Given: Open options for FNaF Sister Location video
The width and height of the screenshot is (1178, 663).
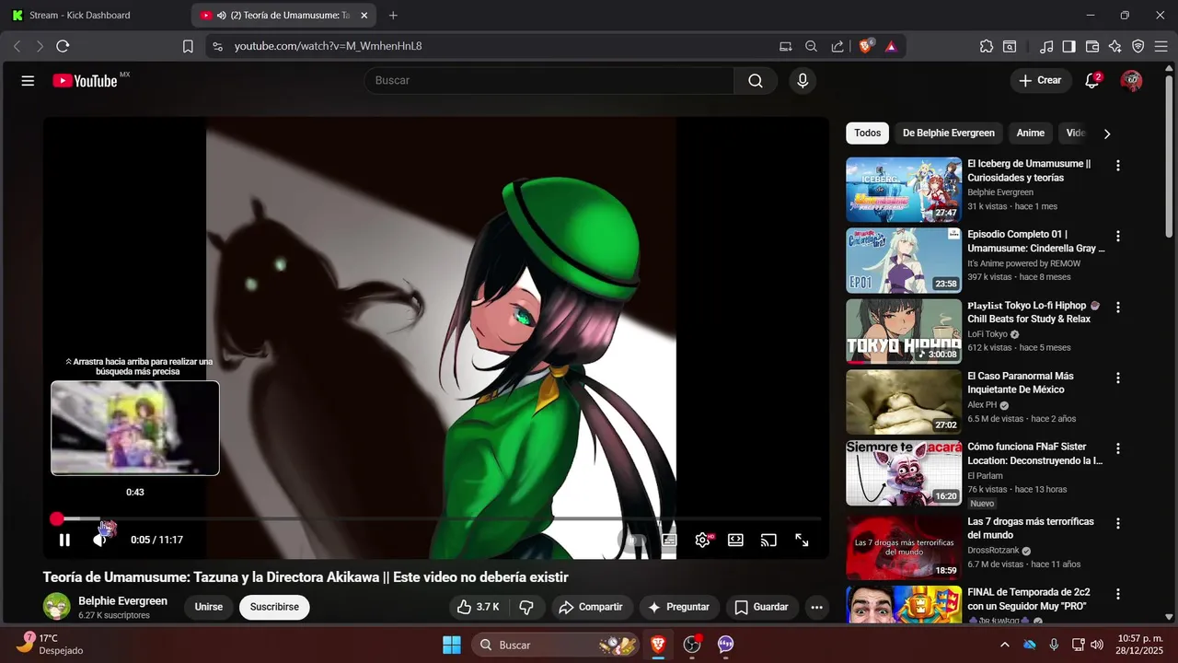Looking at the screenshot, I should 1118,449.
